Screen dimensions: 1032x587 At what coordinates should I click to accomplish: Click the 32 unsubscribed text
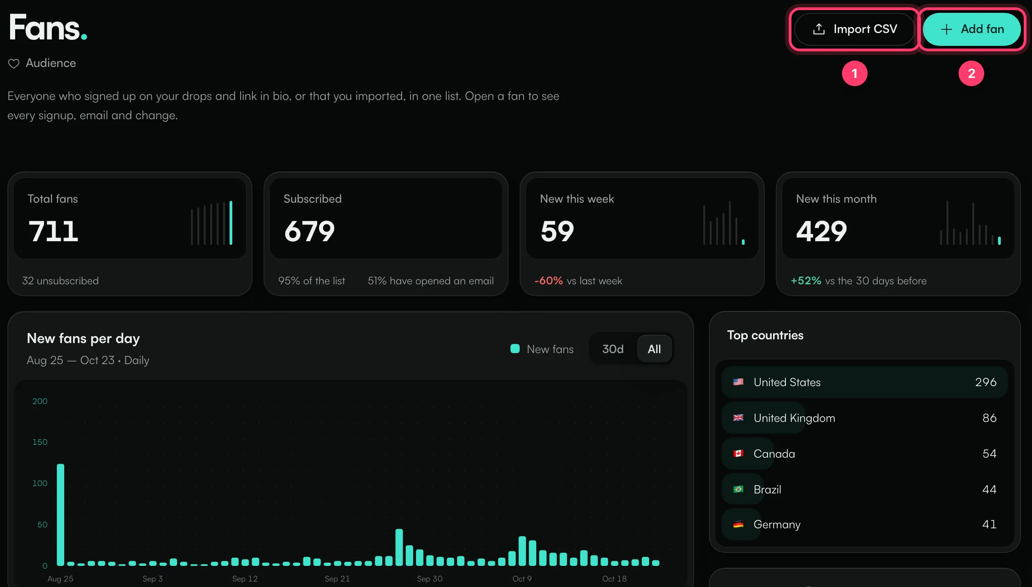pos(60,281)
